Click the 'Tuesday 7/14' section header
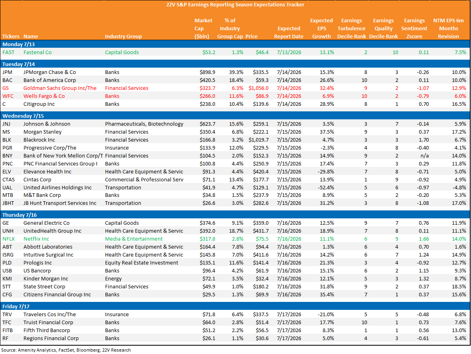471x354 pixels. [x=235, y=64]
